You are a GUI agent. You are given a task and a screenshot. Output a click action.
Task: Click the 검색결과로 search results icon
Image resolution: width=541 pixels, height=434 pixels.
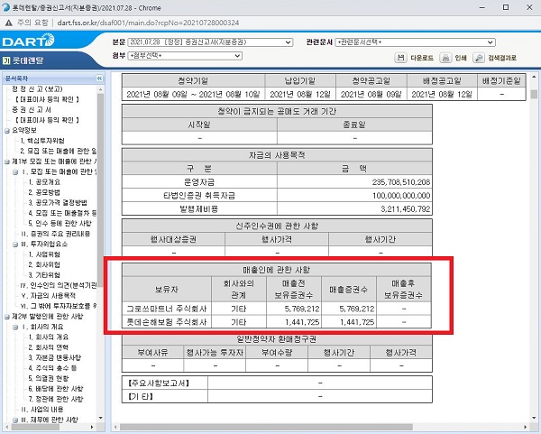coord(480,58)
